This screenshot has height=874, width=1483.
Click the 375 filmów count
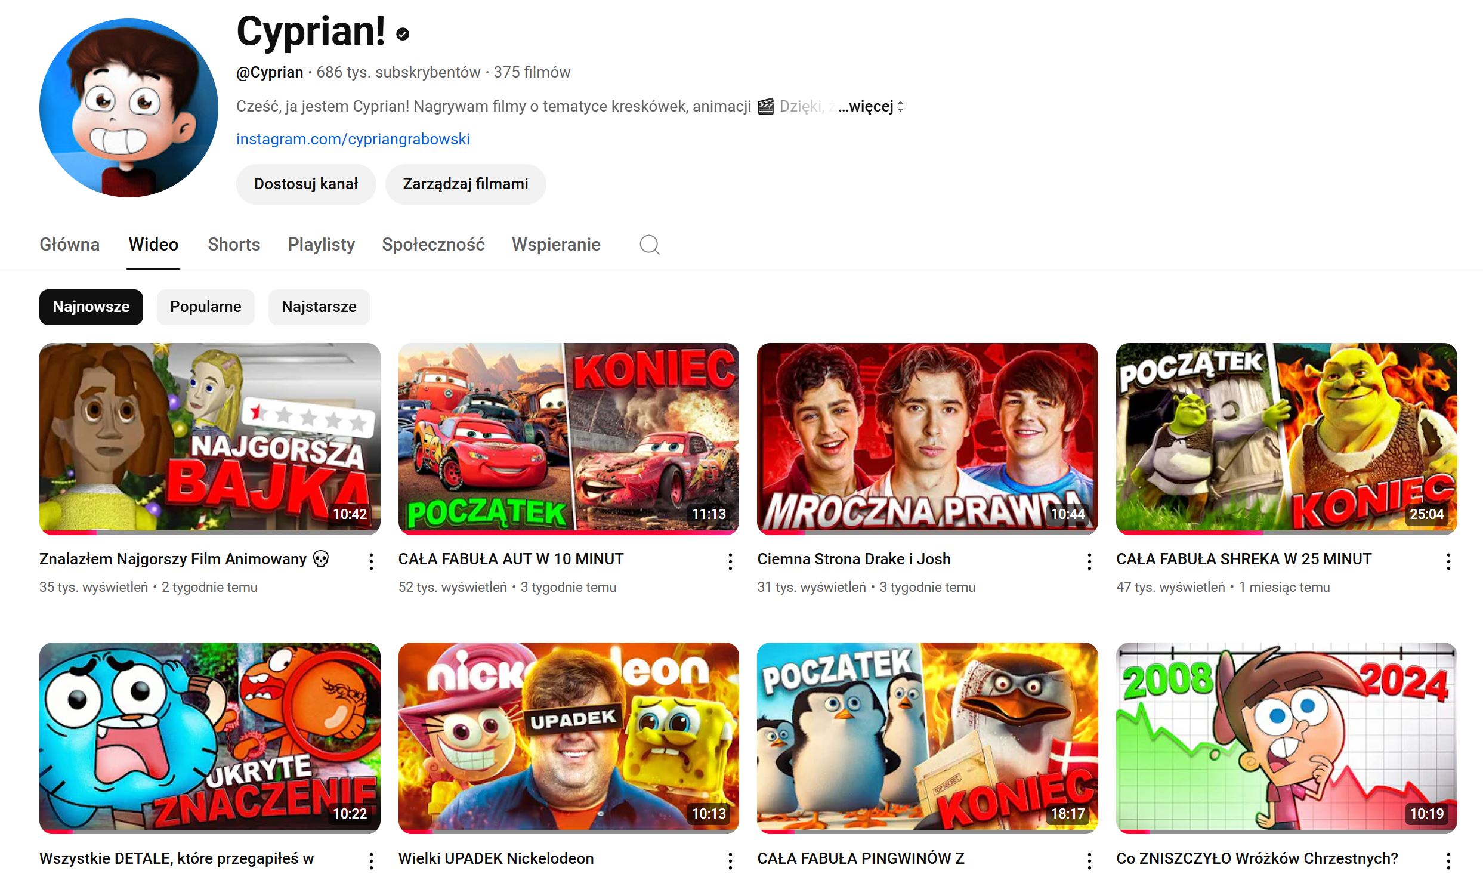click(x=532, y=72)
